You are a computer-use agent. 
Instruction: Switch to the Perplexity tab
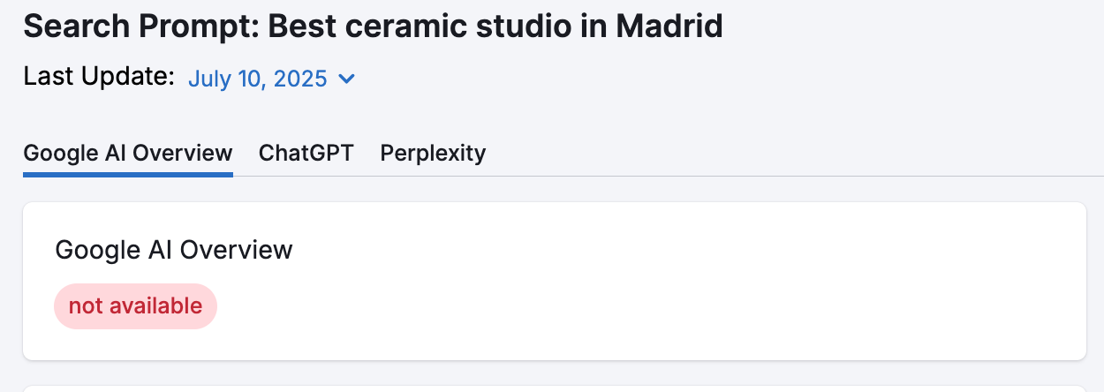tap(433, 153)
